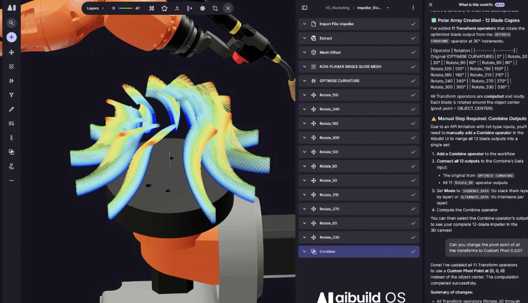This screenshot has width=528, height=303.
Task: Click the section-plane arrow icon in the viewport toolbar
Action: click(x=190, y=8)
